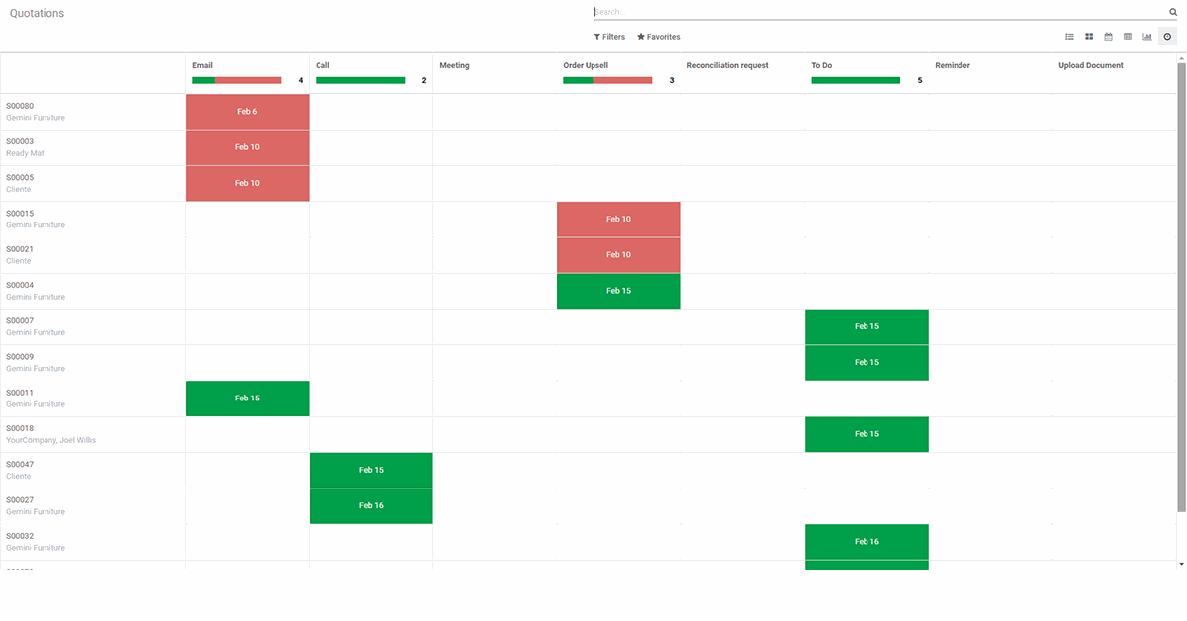Click the Email count number 4
The width and height of the screenshot is (1187, 621).
[x=301, y=80]
